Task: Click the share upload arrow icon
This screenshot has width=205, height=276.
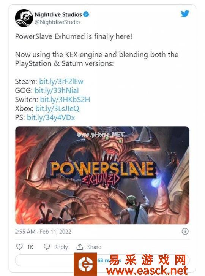Action: click(x=80, y=247)
